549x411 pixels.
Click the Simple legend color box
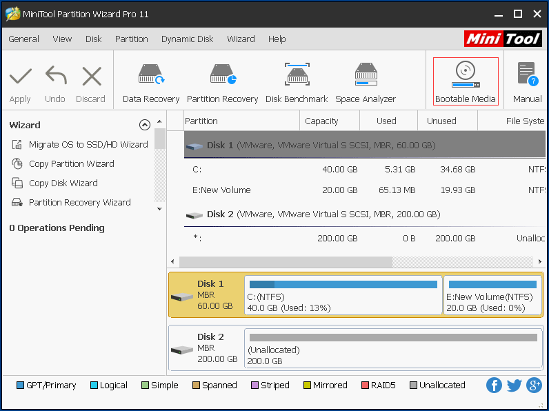pyautogui.click(x=145, y=385)
